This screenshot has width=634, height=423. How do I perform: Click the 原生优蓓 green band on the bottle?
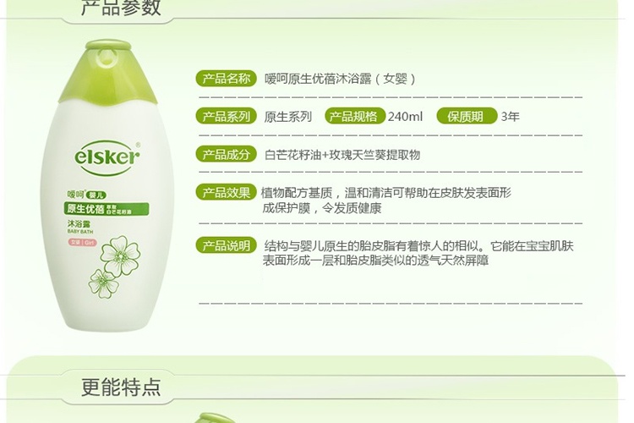pos(107,208)
